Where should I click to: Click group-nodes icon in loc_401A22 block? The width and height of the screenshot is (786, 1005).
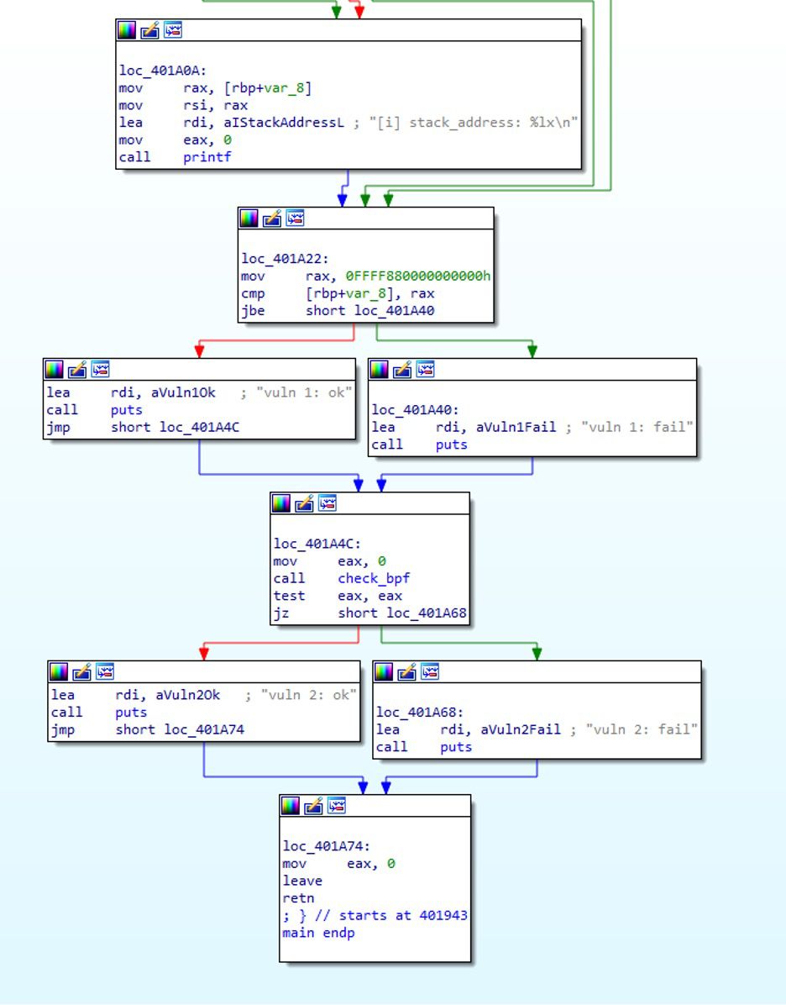295,218
